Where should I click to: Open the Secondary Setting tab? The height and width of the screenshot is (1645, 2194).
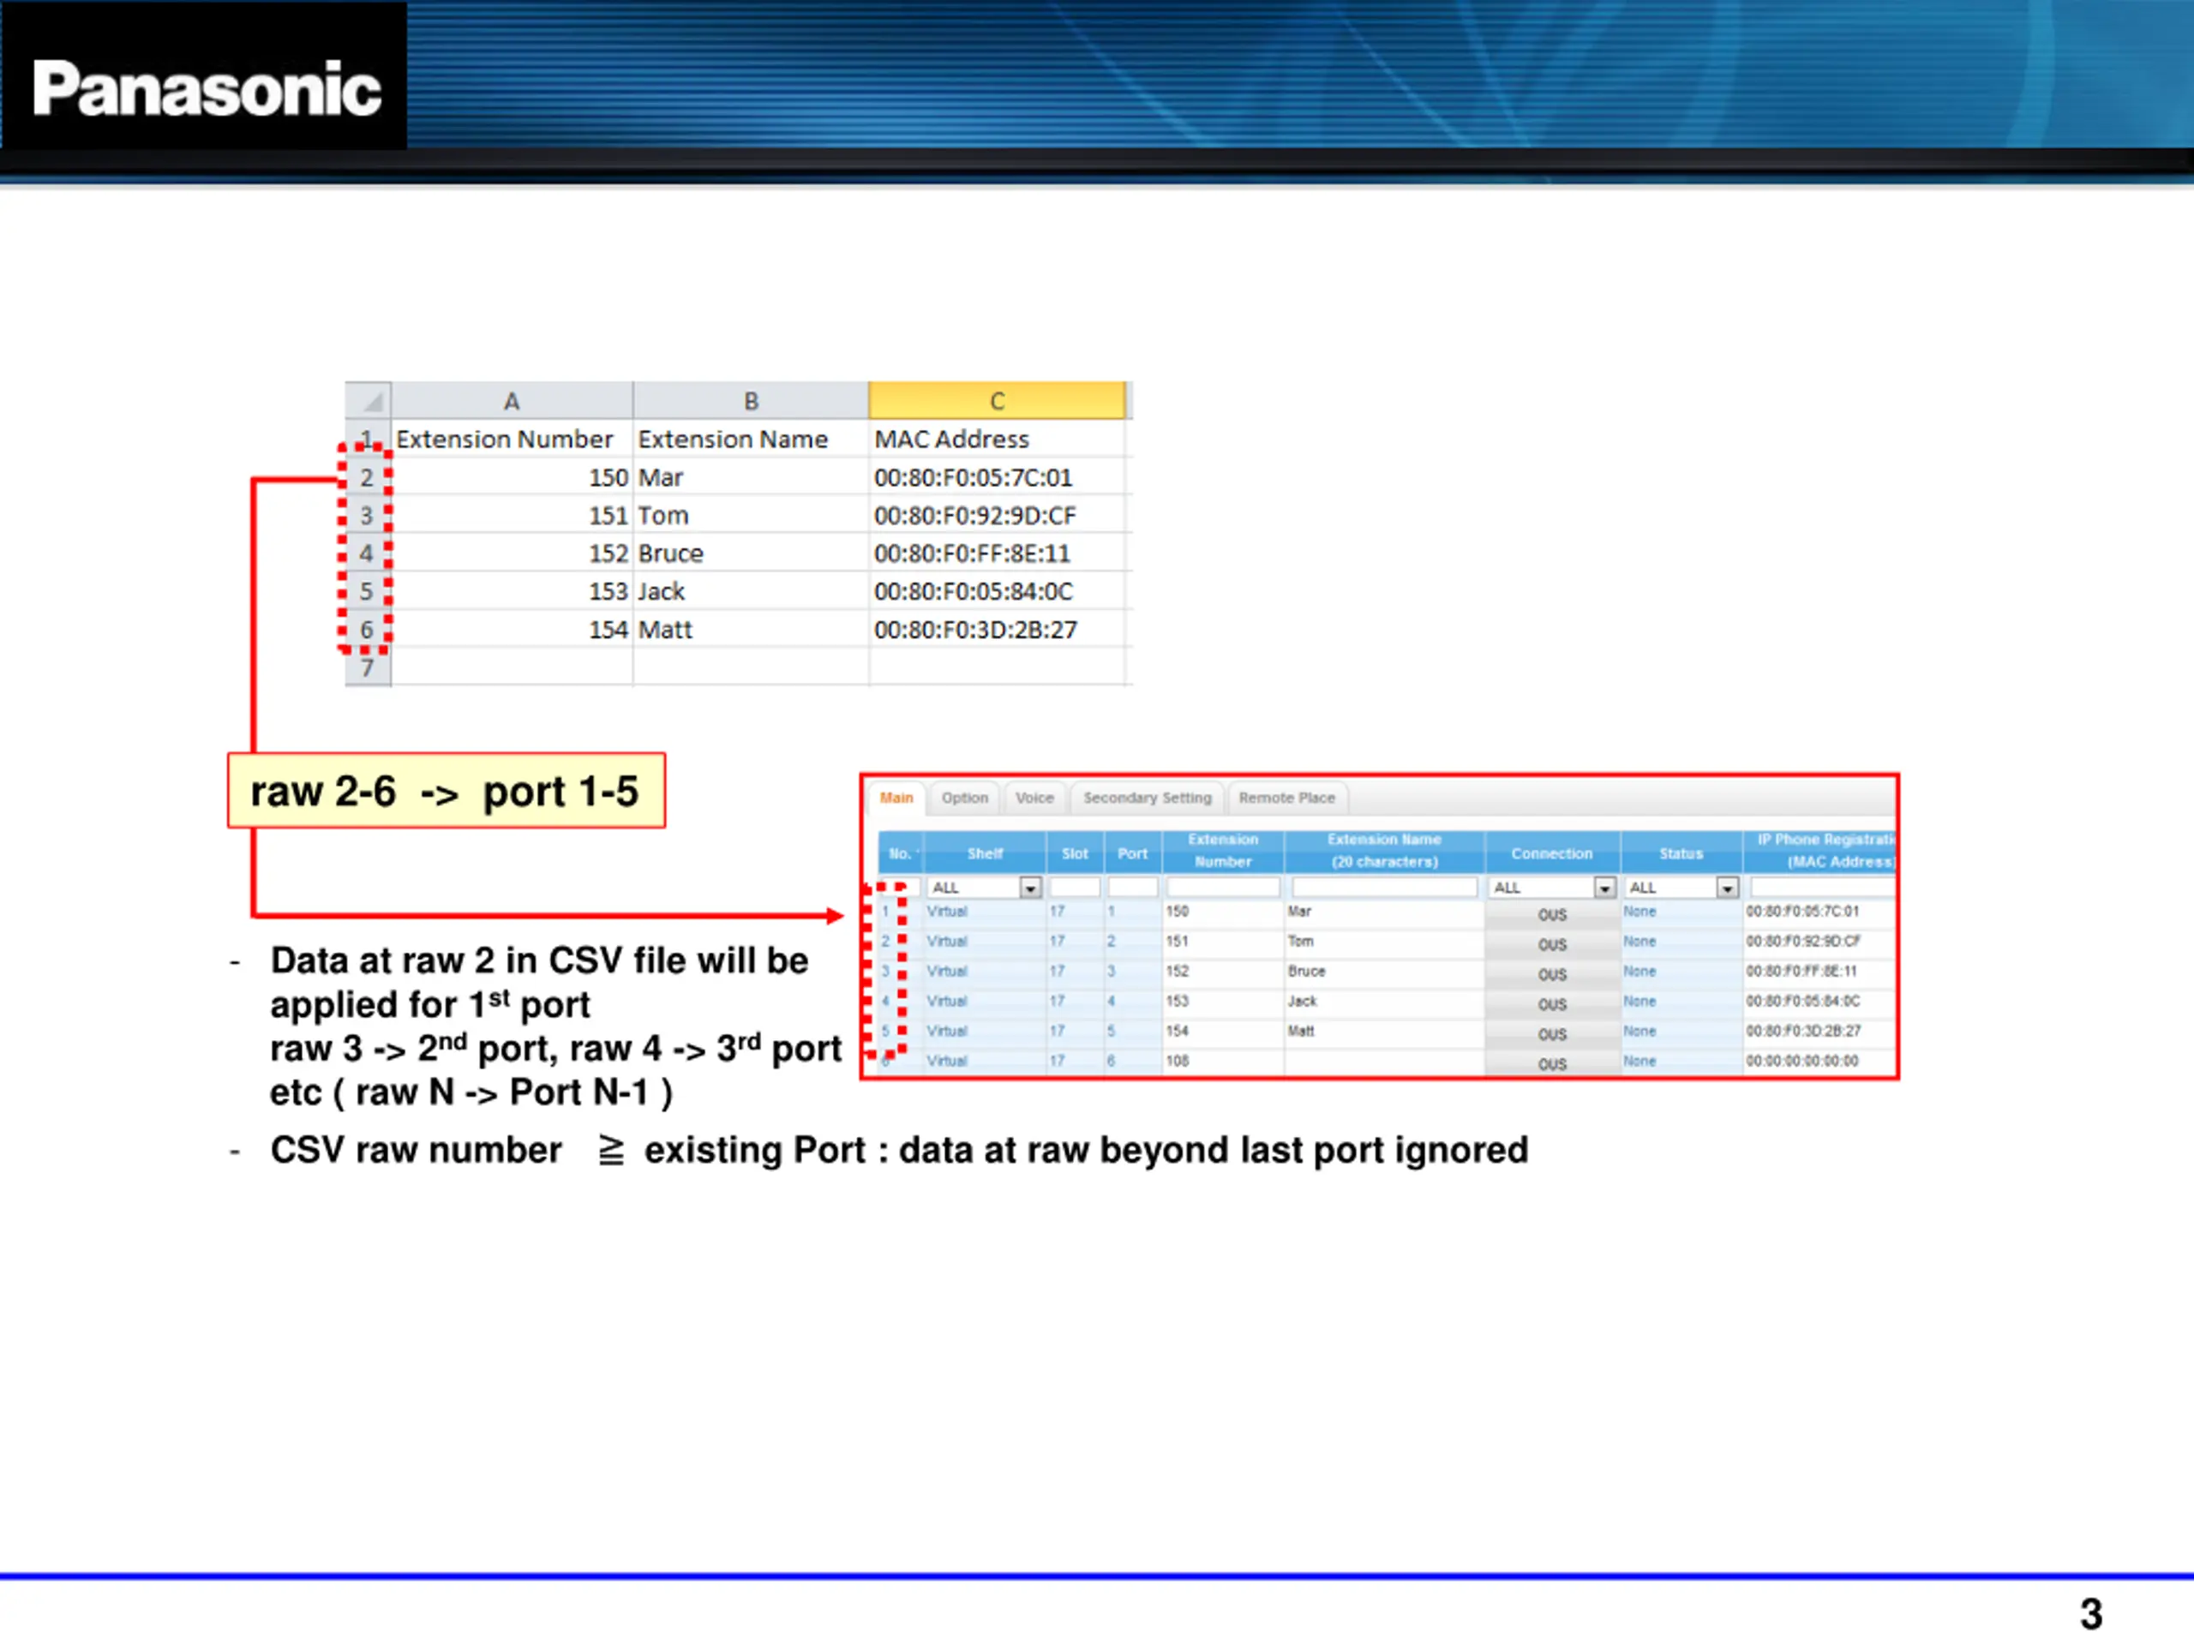click(1148, 797)
